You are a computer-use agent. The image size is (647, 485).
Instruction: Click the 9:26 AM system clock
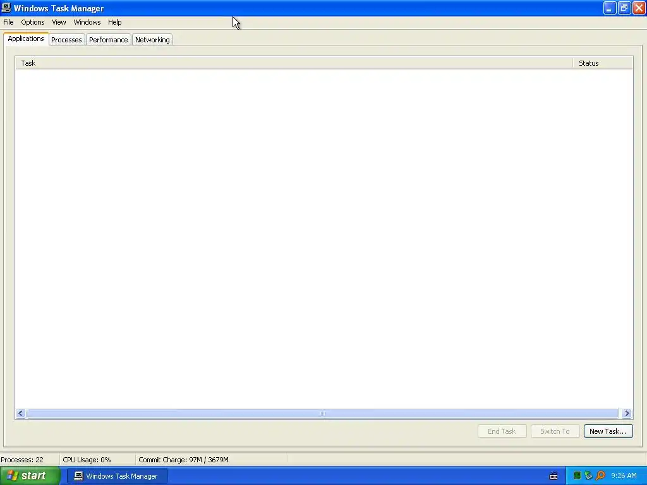tap(624, 476)
